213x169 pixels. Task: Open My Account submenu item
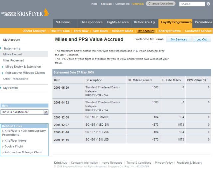coord(146,31)
